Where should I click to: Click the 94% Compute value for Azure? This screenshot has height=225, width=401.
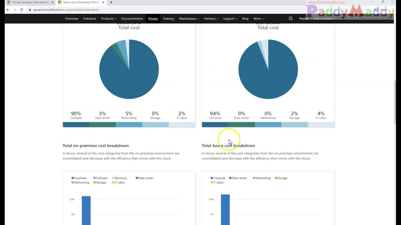coord(215,113)
